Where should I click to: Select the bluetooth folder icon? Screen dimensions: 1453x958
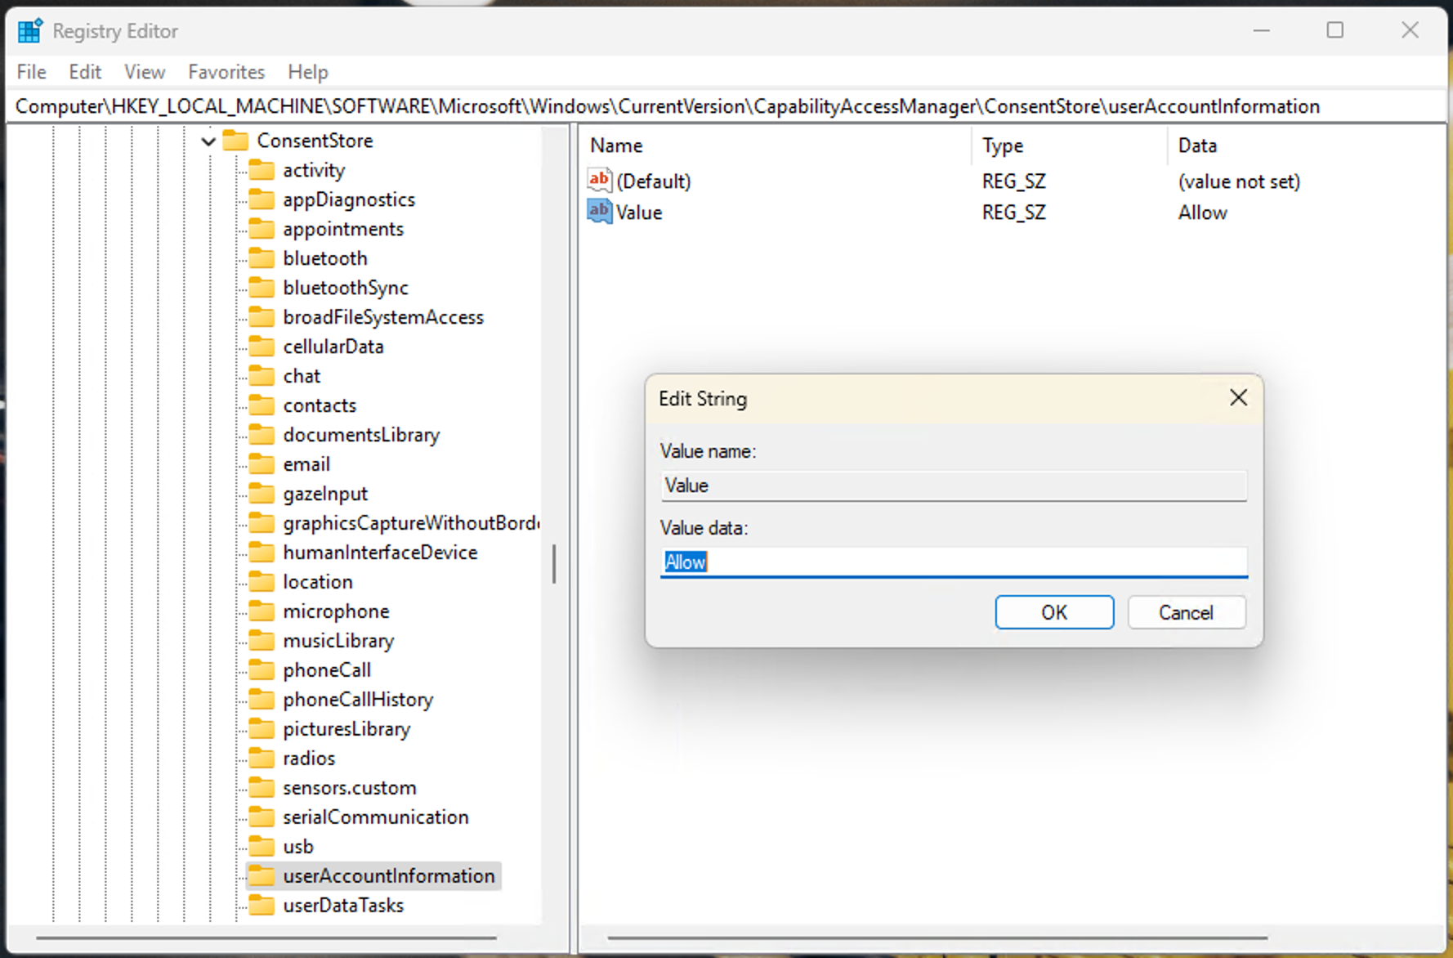262,257
